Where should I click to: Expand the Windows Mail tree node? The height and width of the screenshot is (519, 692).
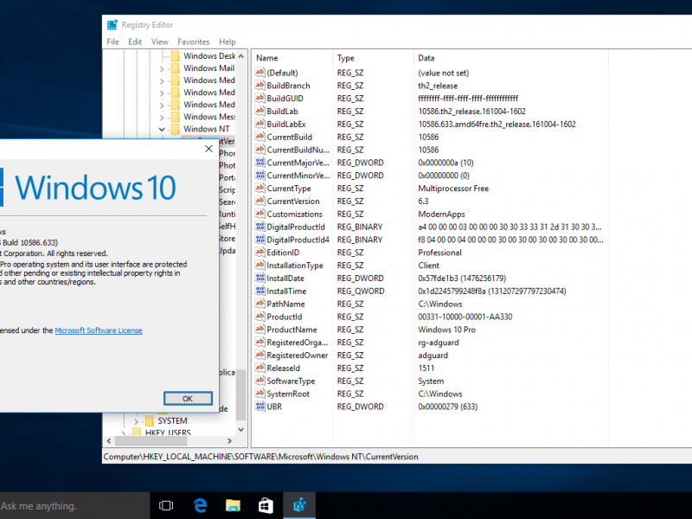(162, 69)
